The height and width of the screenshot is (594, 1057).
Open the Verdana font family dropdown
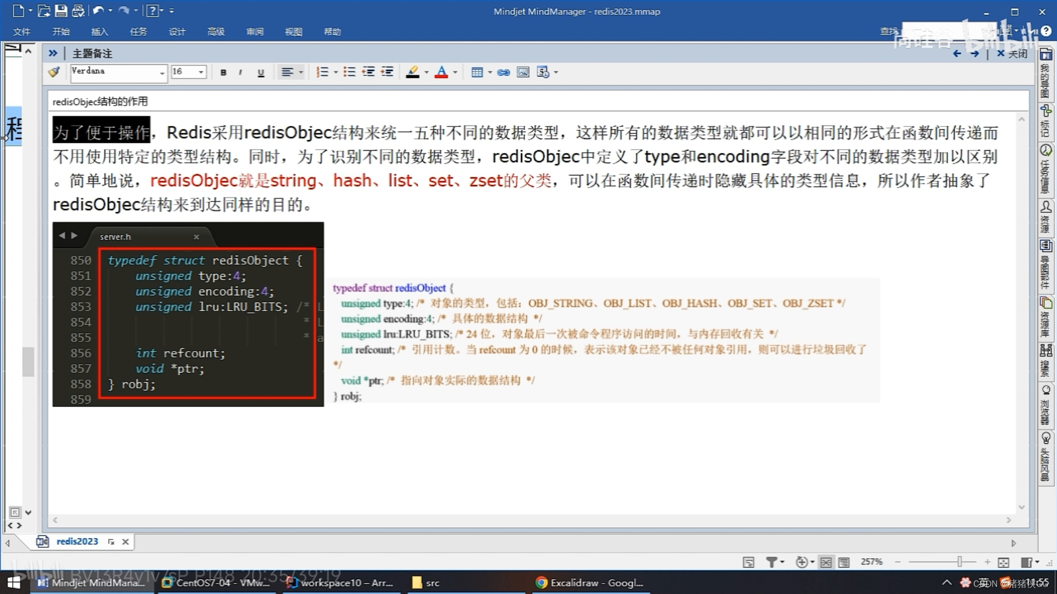pos(162,73)
